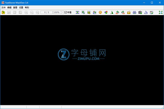
Task: Open Adjust lighting with the sun icon
Action: (100, 12)
